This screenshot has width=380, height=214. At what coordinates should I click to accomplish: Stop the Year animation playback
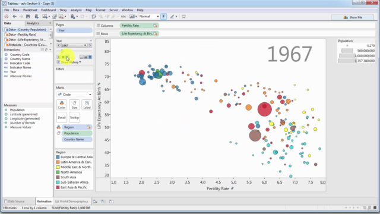pos(63,57)
